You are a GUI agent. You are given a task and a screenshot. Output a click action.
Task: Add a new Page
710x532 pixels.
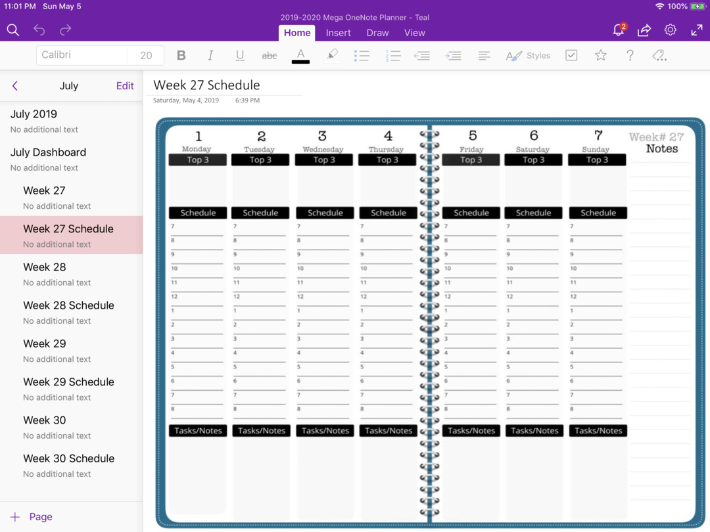[32, 517]
